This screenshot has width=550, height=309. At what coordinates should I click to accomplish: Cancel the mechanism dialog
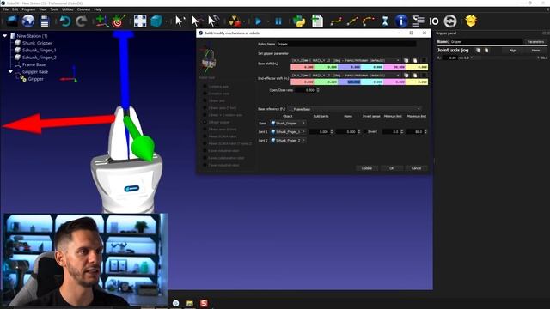click(x=416, y=168)
